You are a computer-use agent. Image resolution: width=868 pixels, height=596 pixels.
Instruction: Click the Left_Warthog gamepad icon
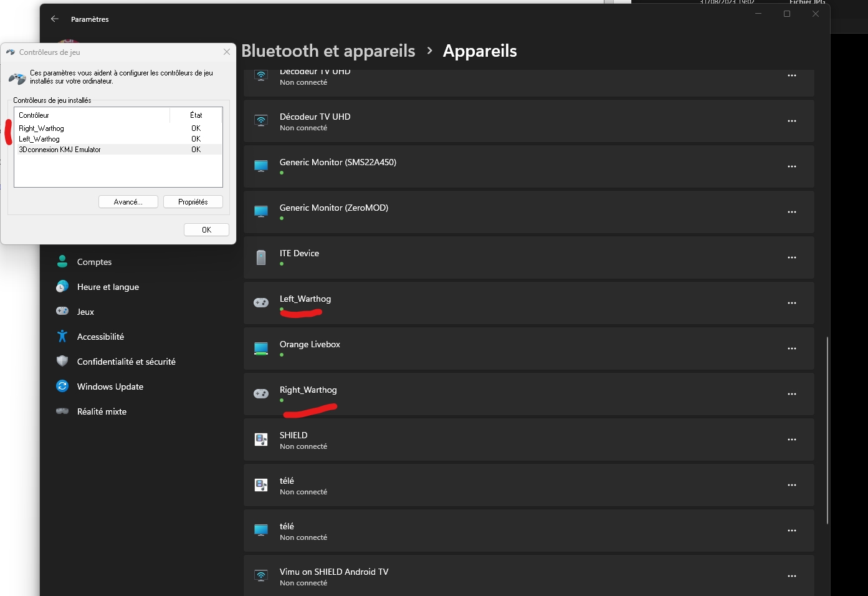tap(261, 303)
